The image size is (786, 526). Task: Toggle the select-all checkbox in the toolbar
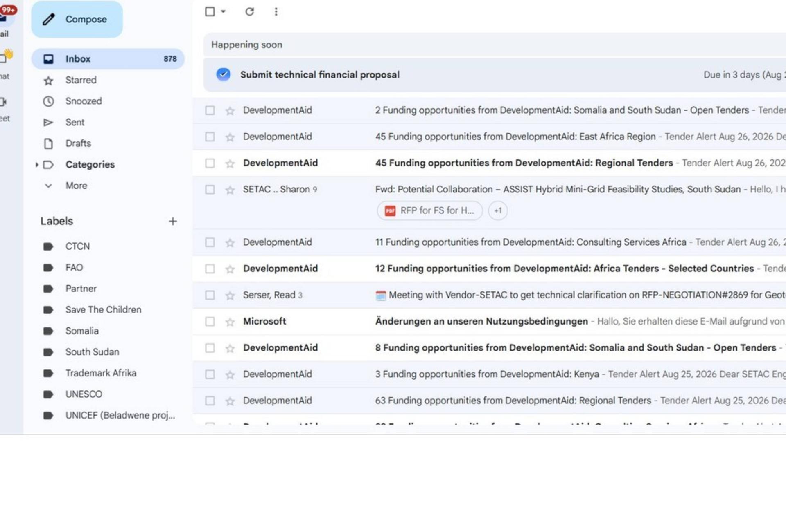(210, 11)
